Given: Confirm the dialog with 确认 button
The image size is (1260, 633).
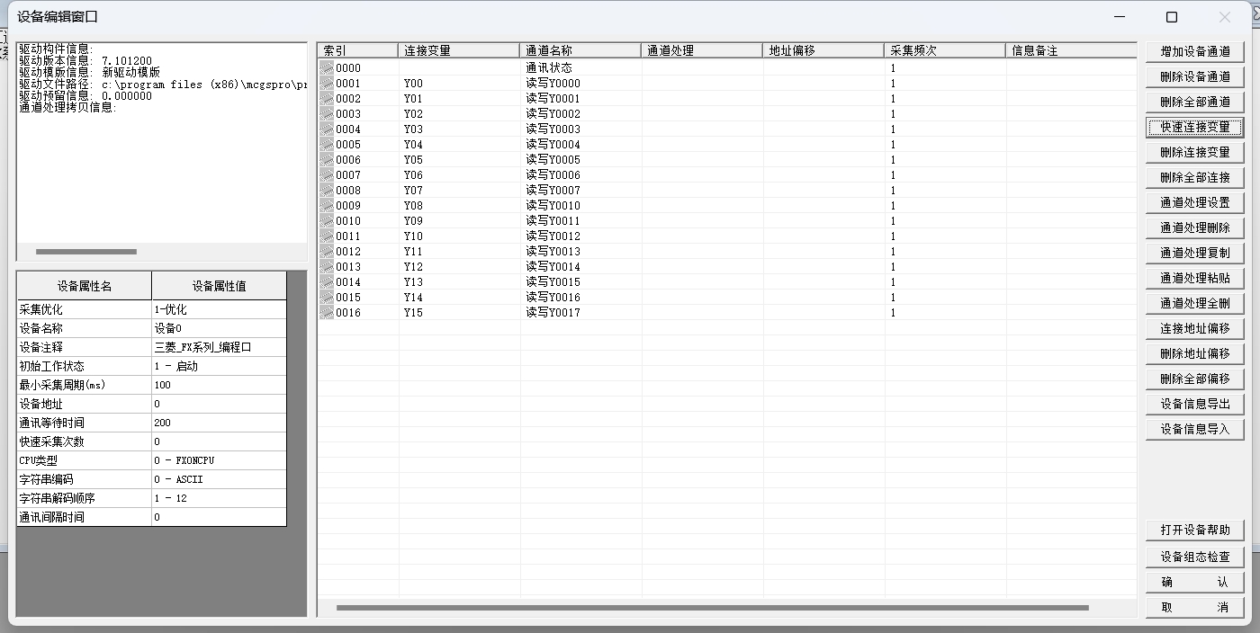Looking at the screenshot, I should click(1194, 582).
